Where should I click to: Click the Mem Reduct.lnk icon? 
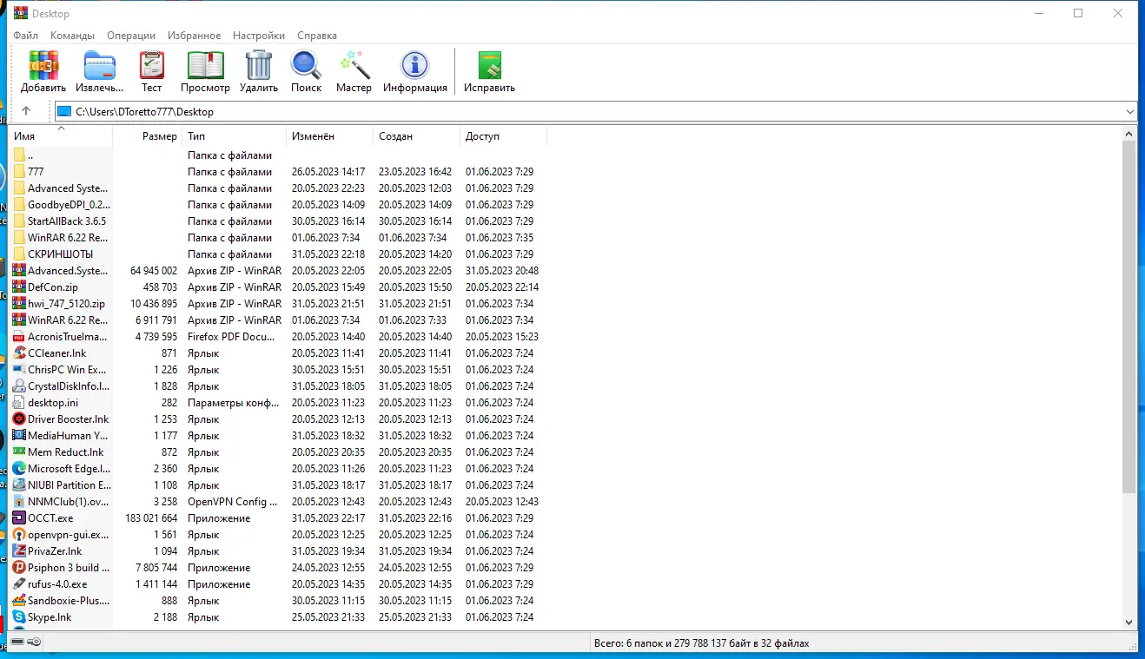19,452
